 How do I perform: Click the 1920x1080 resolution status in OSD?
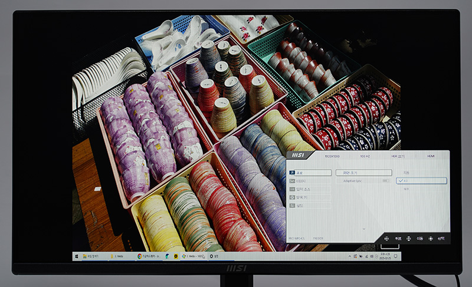332,156
